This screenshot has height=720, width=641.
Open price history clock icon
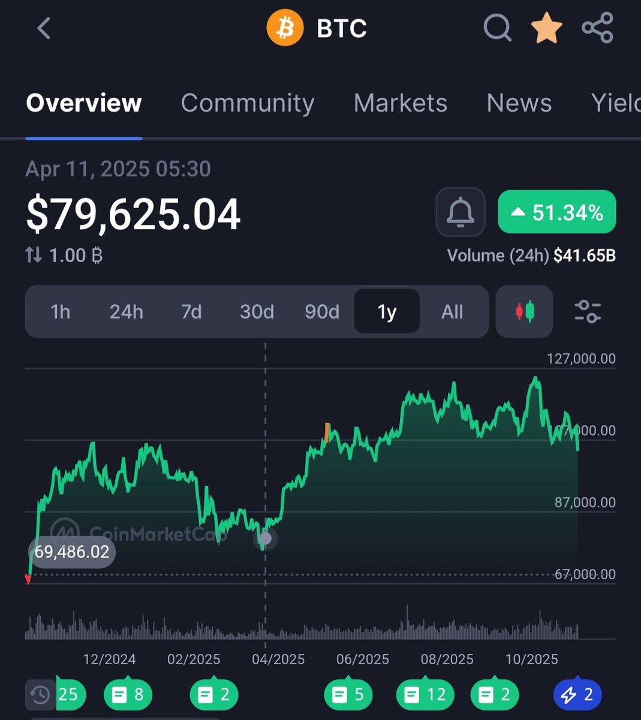[x=40, y=695]
